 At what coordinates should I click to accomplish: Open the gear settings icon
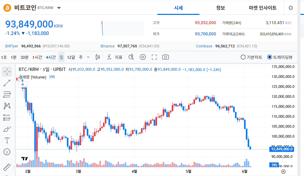(x=291, y=8)
